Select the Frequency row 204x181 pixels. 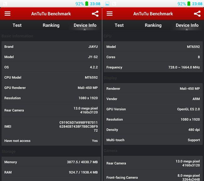click(x=153, y=67)
